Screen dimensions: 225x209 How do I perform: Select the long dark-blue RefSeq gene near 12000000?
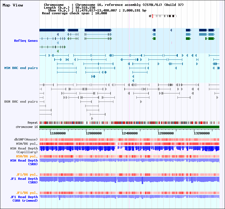pos(98,30)
